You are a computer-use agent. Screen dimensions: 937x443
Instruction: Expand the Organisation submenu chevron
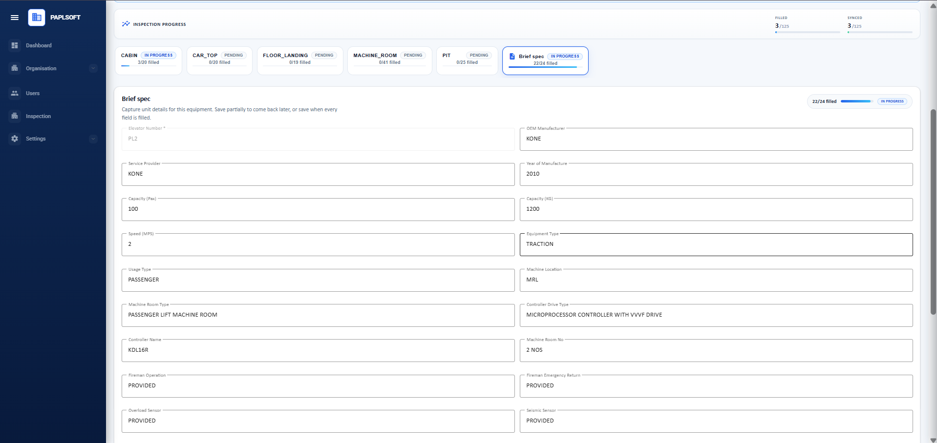93,68
